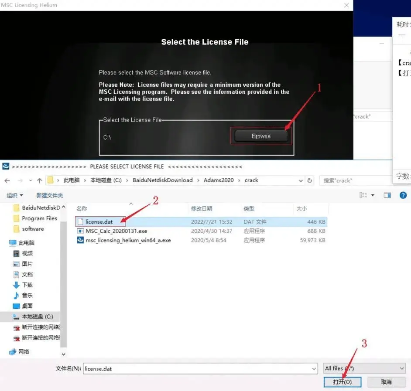Select 桌面 in navigation tree
This screenshot has width=411, height=391.
tap(23, 306)
